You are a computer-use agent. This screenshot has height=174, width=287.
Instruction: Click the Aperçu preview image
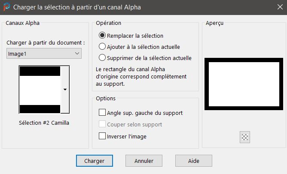[244, 83]
